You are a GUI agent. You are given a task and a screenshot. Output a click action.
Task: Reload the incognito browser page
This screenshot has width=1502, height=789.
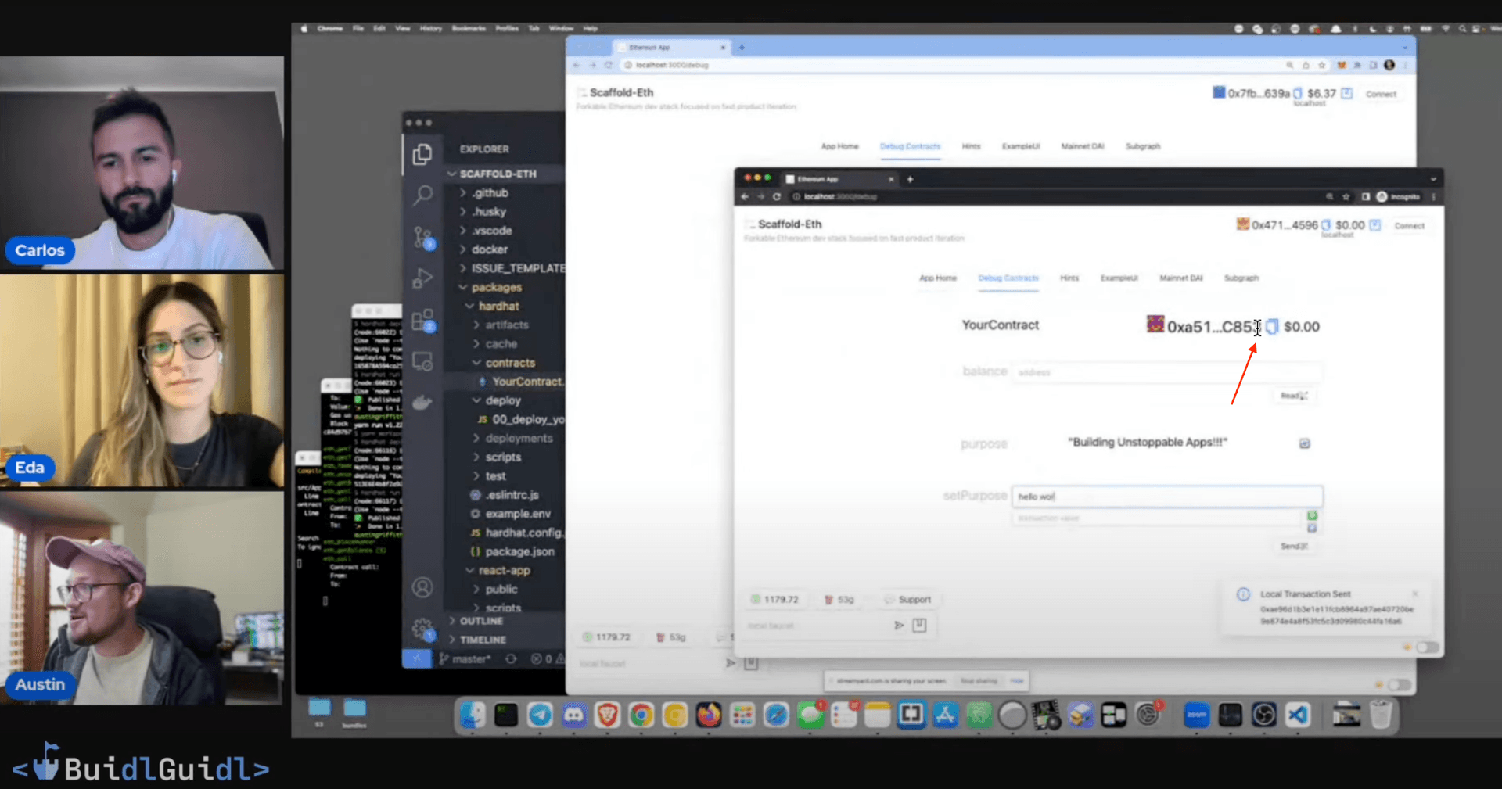tap(776, 197)
